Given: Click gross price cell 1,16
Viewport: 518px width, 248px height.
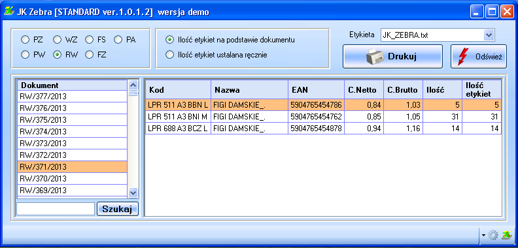Looking at the screenshot, I should [x=403, y=129].
